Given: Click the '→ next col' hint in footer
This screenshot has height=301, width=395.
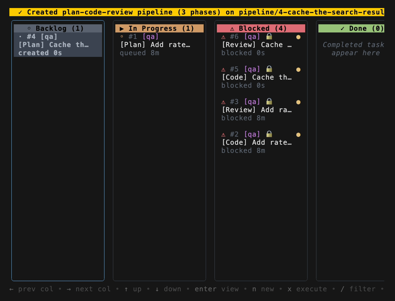Looking at the screenshot, I should click(89, 289).
